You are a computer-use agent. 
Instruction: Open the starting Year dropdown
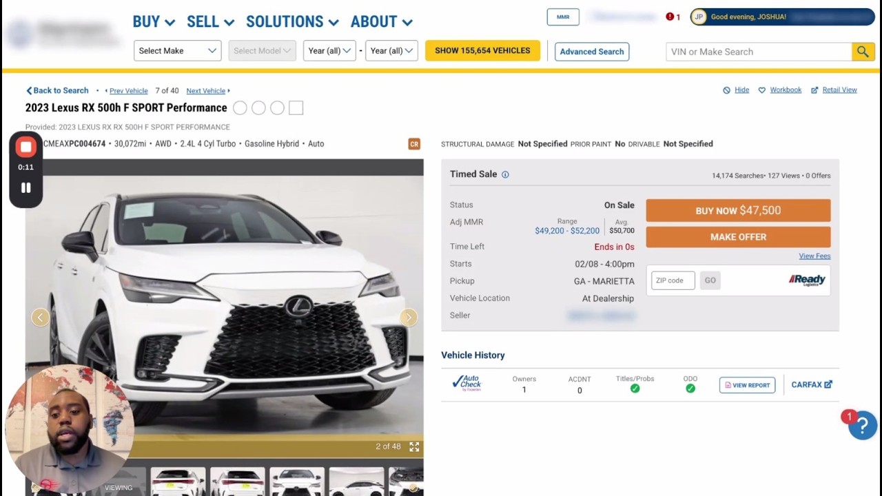[x=329, y=51]
